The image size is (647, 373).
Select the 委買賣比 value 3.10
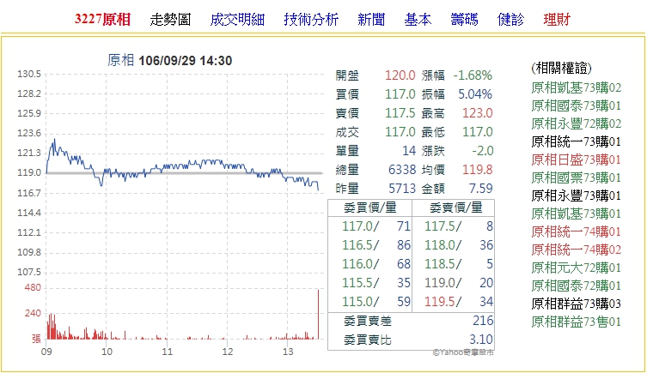pyautogui.click(x=481, y=340)
